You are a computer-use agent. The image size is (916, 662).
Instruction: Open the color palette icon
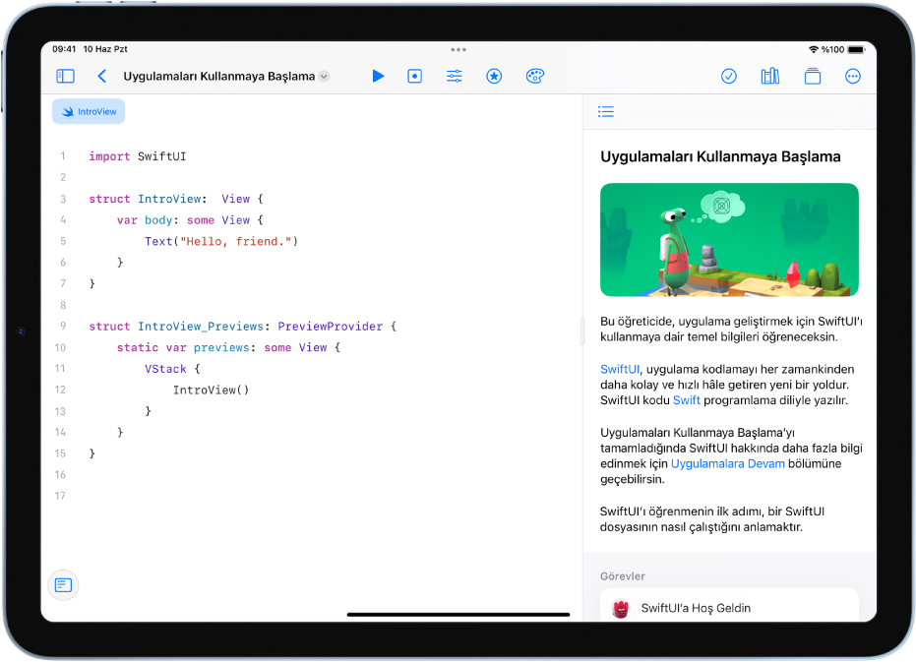534,76
